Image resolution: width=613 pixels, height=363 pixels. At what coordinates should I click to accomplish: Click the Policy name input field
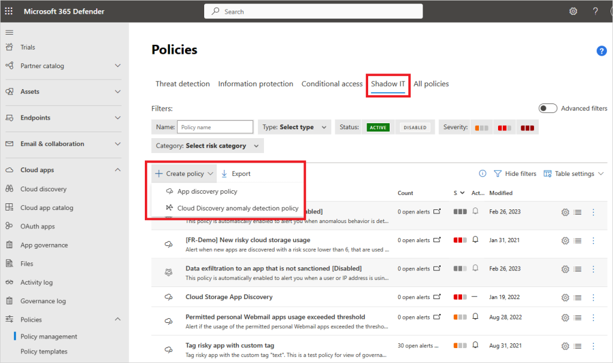tap(216, 127)
